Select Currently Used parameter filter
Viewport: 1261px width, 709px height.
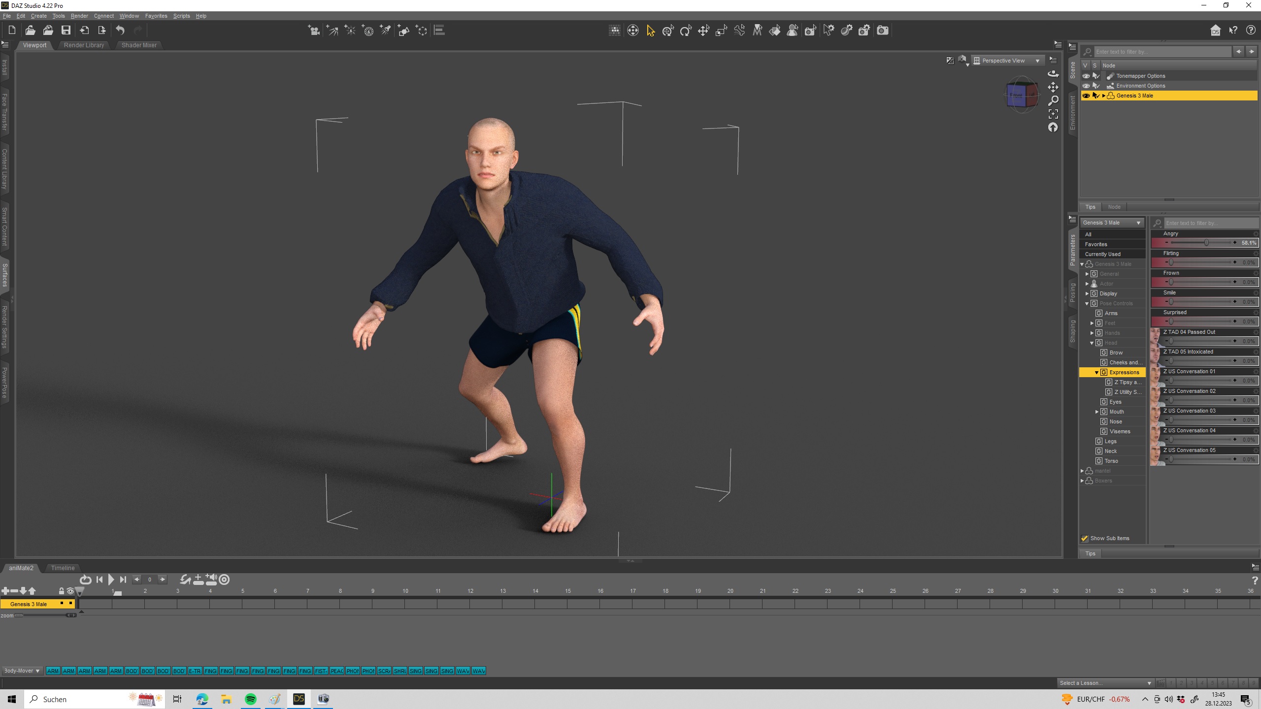point(1102,254)
